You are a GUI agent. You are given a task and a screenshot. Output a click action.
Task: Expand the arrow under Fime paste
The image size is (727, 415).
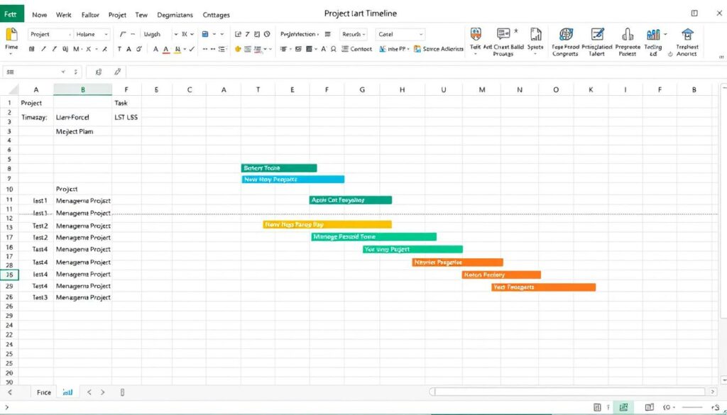point(11,54)
